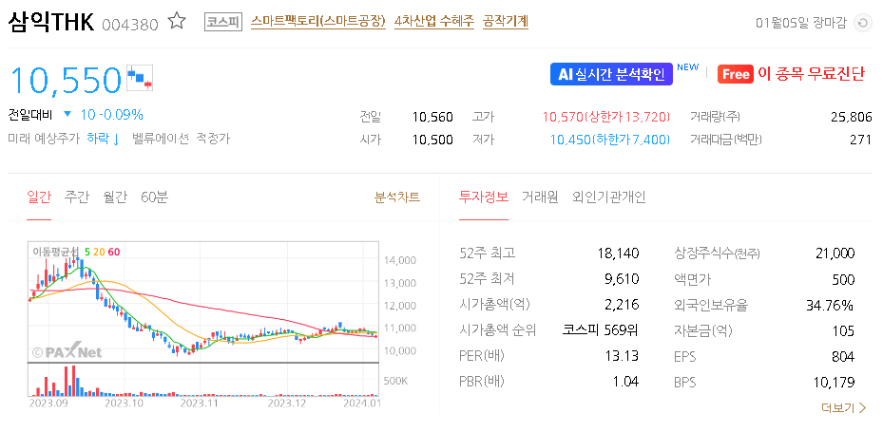Viewport: 883px width, 432px height.
Task: Click 벨류에이션 적정가 label
Action: click(x=181, y=139)
